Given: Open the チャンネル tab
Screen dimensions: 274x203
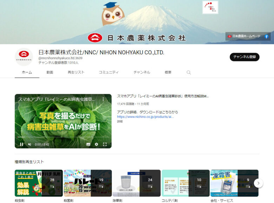Looking at the screenshot, I should coord(142,72).
